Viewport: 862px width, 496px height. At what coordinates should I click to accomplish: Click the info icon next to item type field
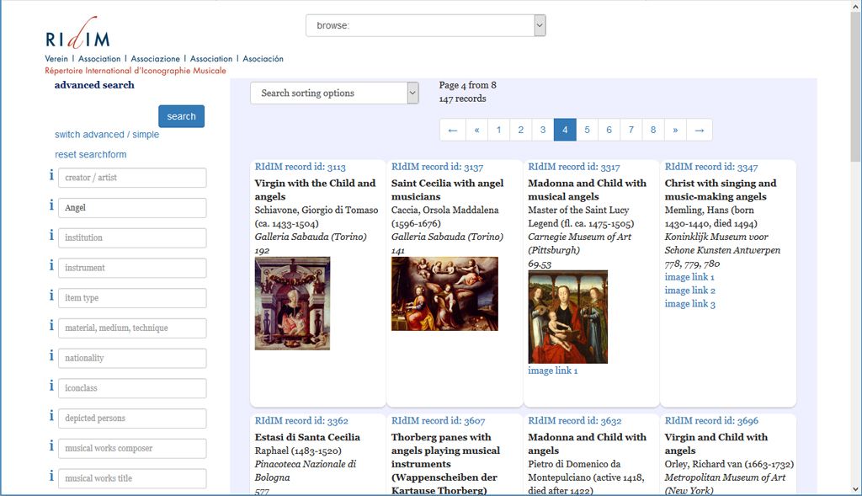[x=51, y=296]
